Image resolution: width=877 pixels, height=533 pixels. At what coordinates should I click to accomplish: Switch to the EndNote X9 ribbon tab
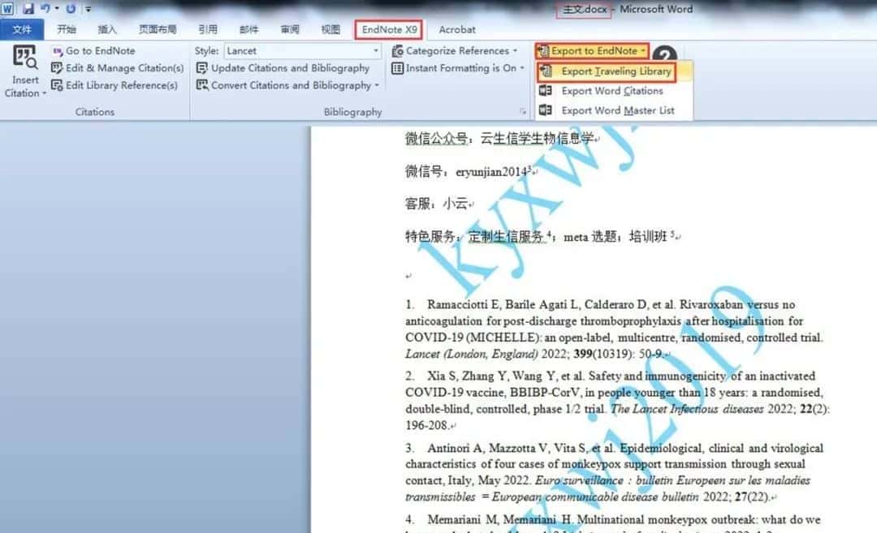point(388,29)
